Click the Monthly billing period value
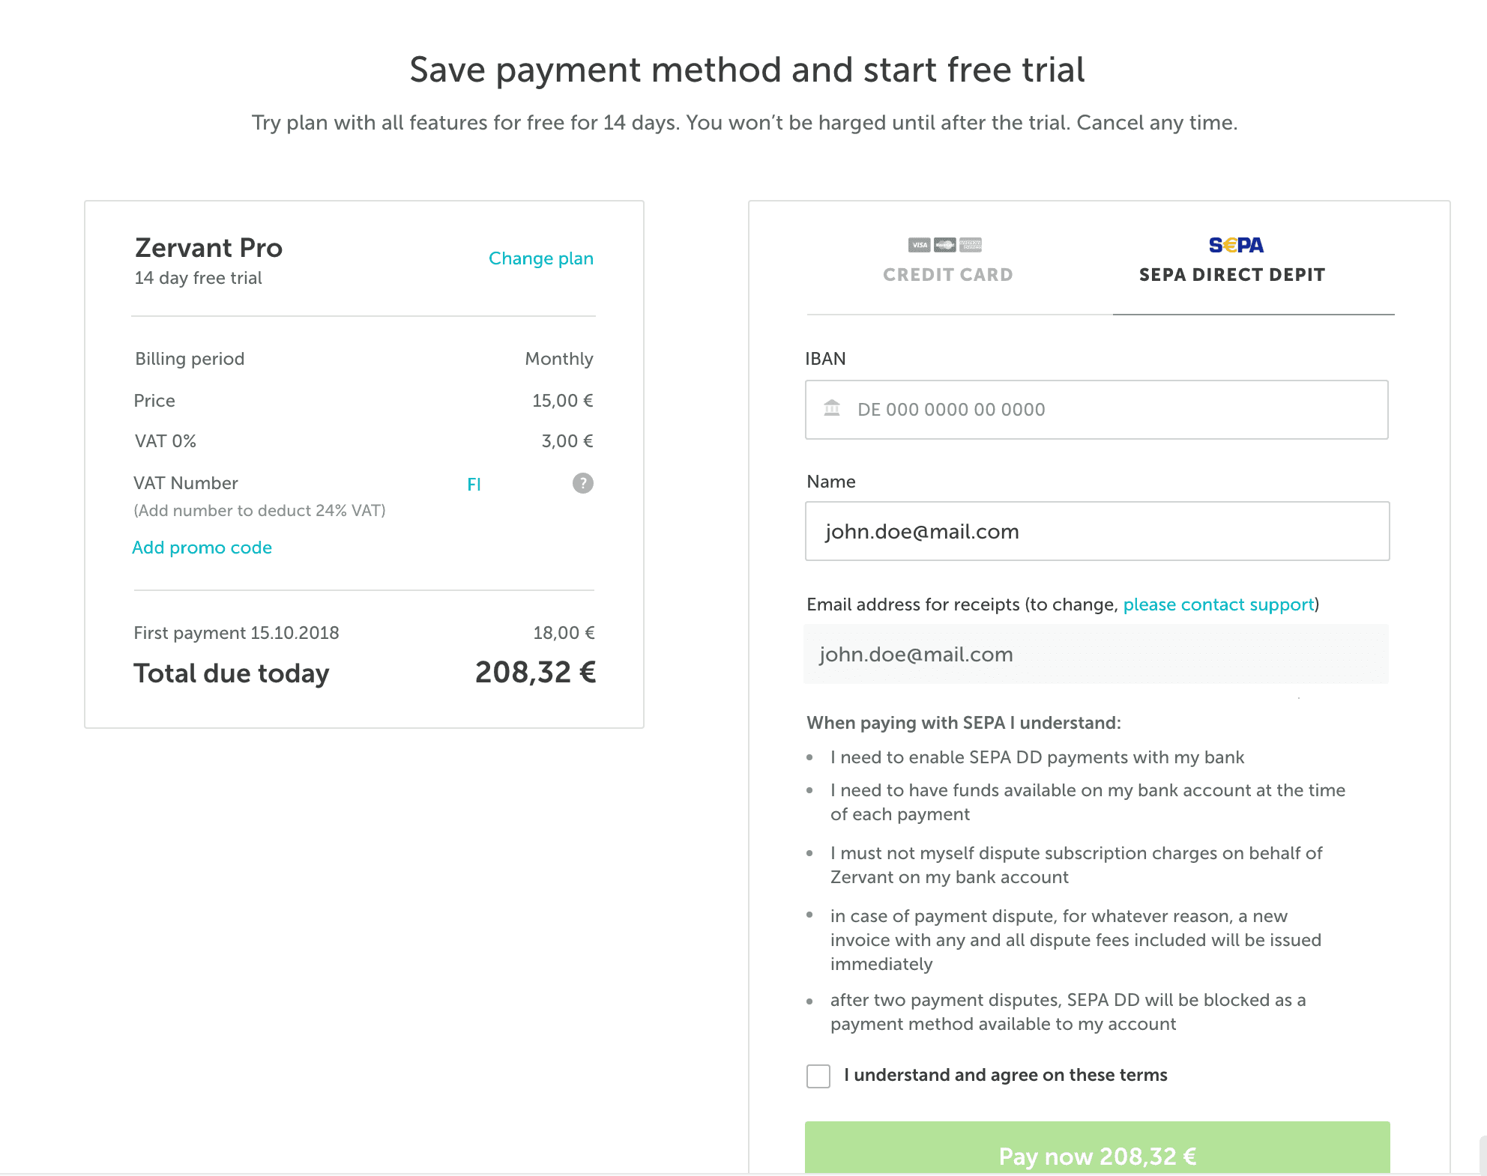This screenshot has height=1176, width=1487. [558, 359]
